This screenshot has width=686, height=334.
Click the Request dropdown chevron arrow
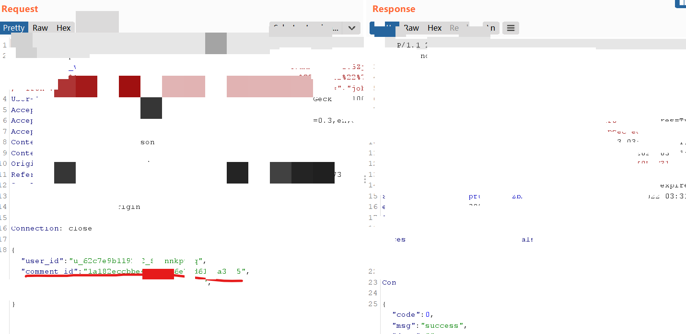351,28
